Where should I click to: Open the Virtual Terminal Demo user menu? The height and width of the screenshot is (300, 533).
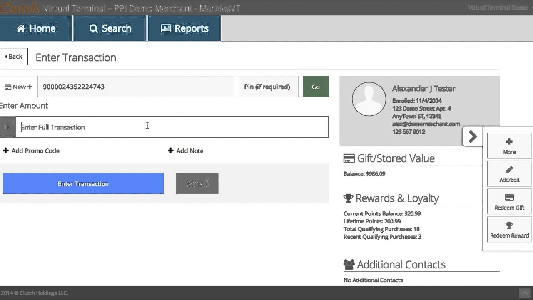tap(500, 8)
